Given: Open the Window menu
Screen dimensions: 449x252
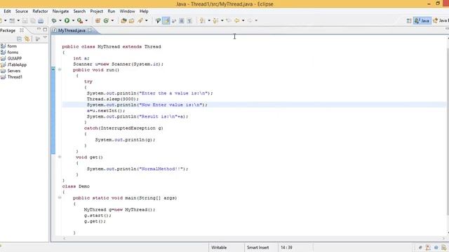Looking at the screenshot, I should 127,11.
